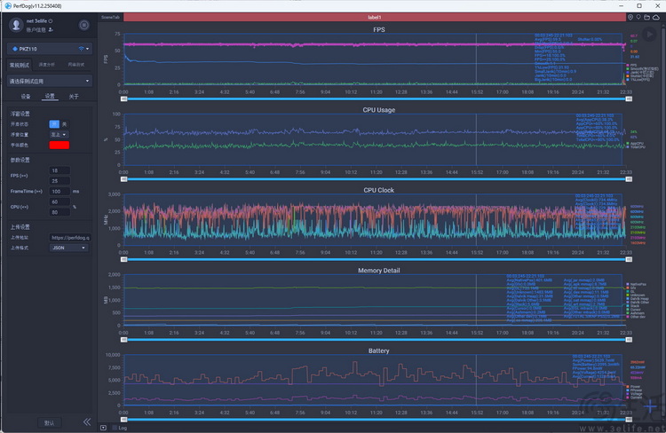Turn floating window status to 开

[54, 124]
